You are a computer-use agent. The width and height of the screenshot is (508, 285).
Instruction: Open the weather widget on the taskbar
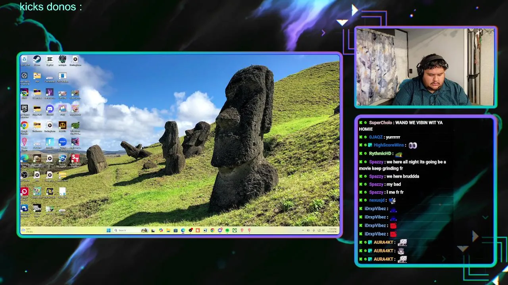pos(27,230)
